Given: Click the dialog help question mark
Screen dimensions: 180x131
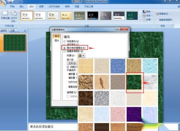Looking at the screenshot, I should tap(117, 29).
